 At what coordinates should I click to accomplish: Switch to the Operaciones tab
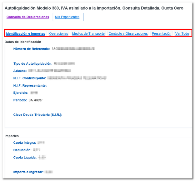[58, 34]
